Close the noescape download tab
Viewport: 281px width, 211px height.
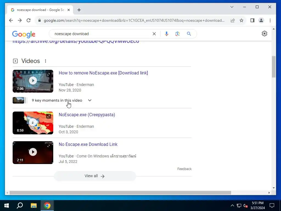pos(68,10)
